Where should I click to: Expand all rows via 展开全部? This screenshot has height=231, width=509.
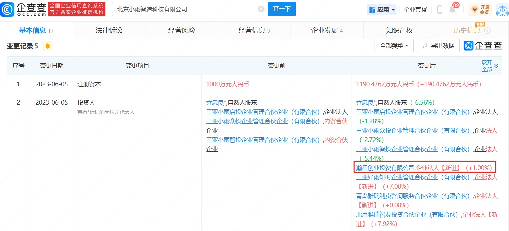(x=490, y=66)
